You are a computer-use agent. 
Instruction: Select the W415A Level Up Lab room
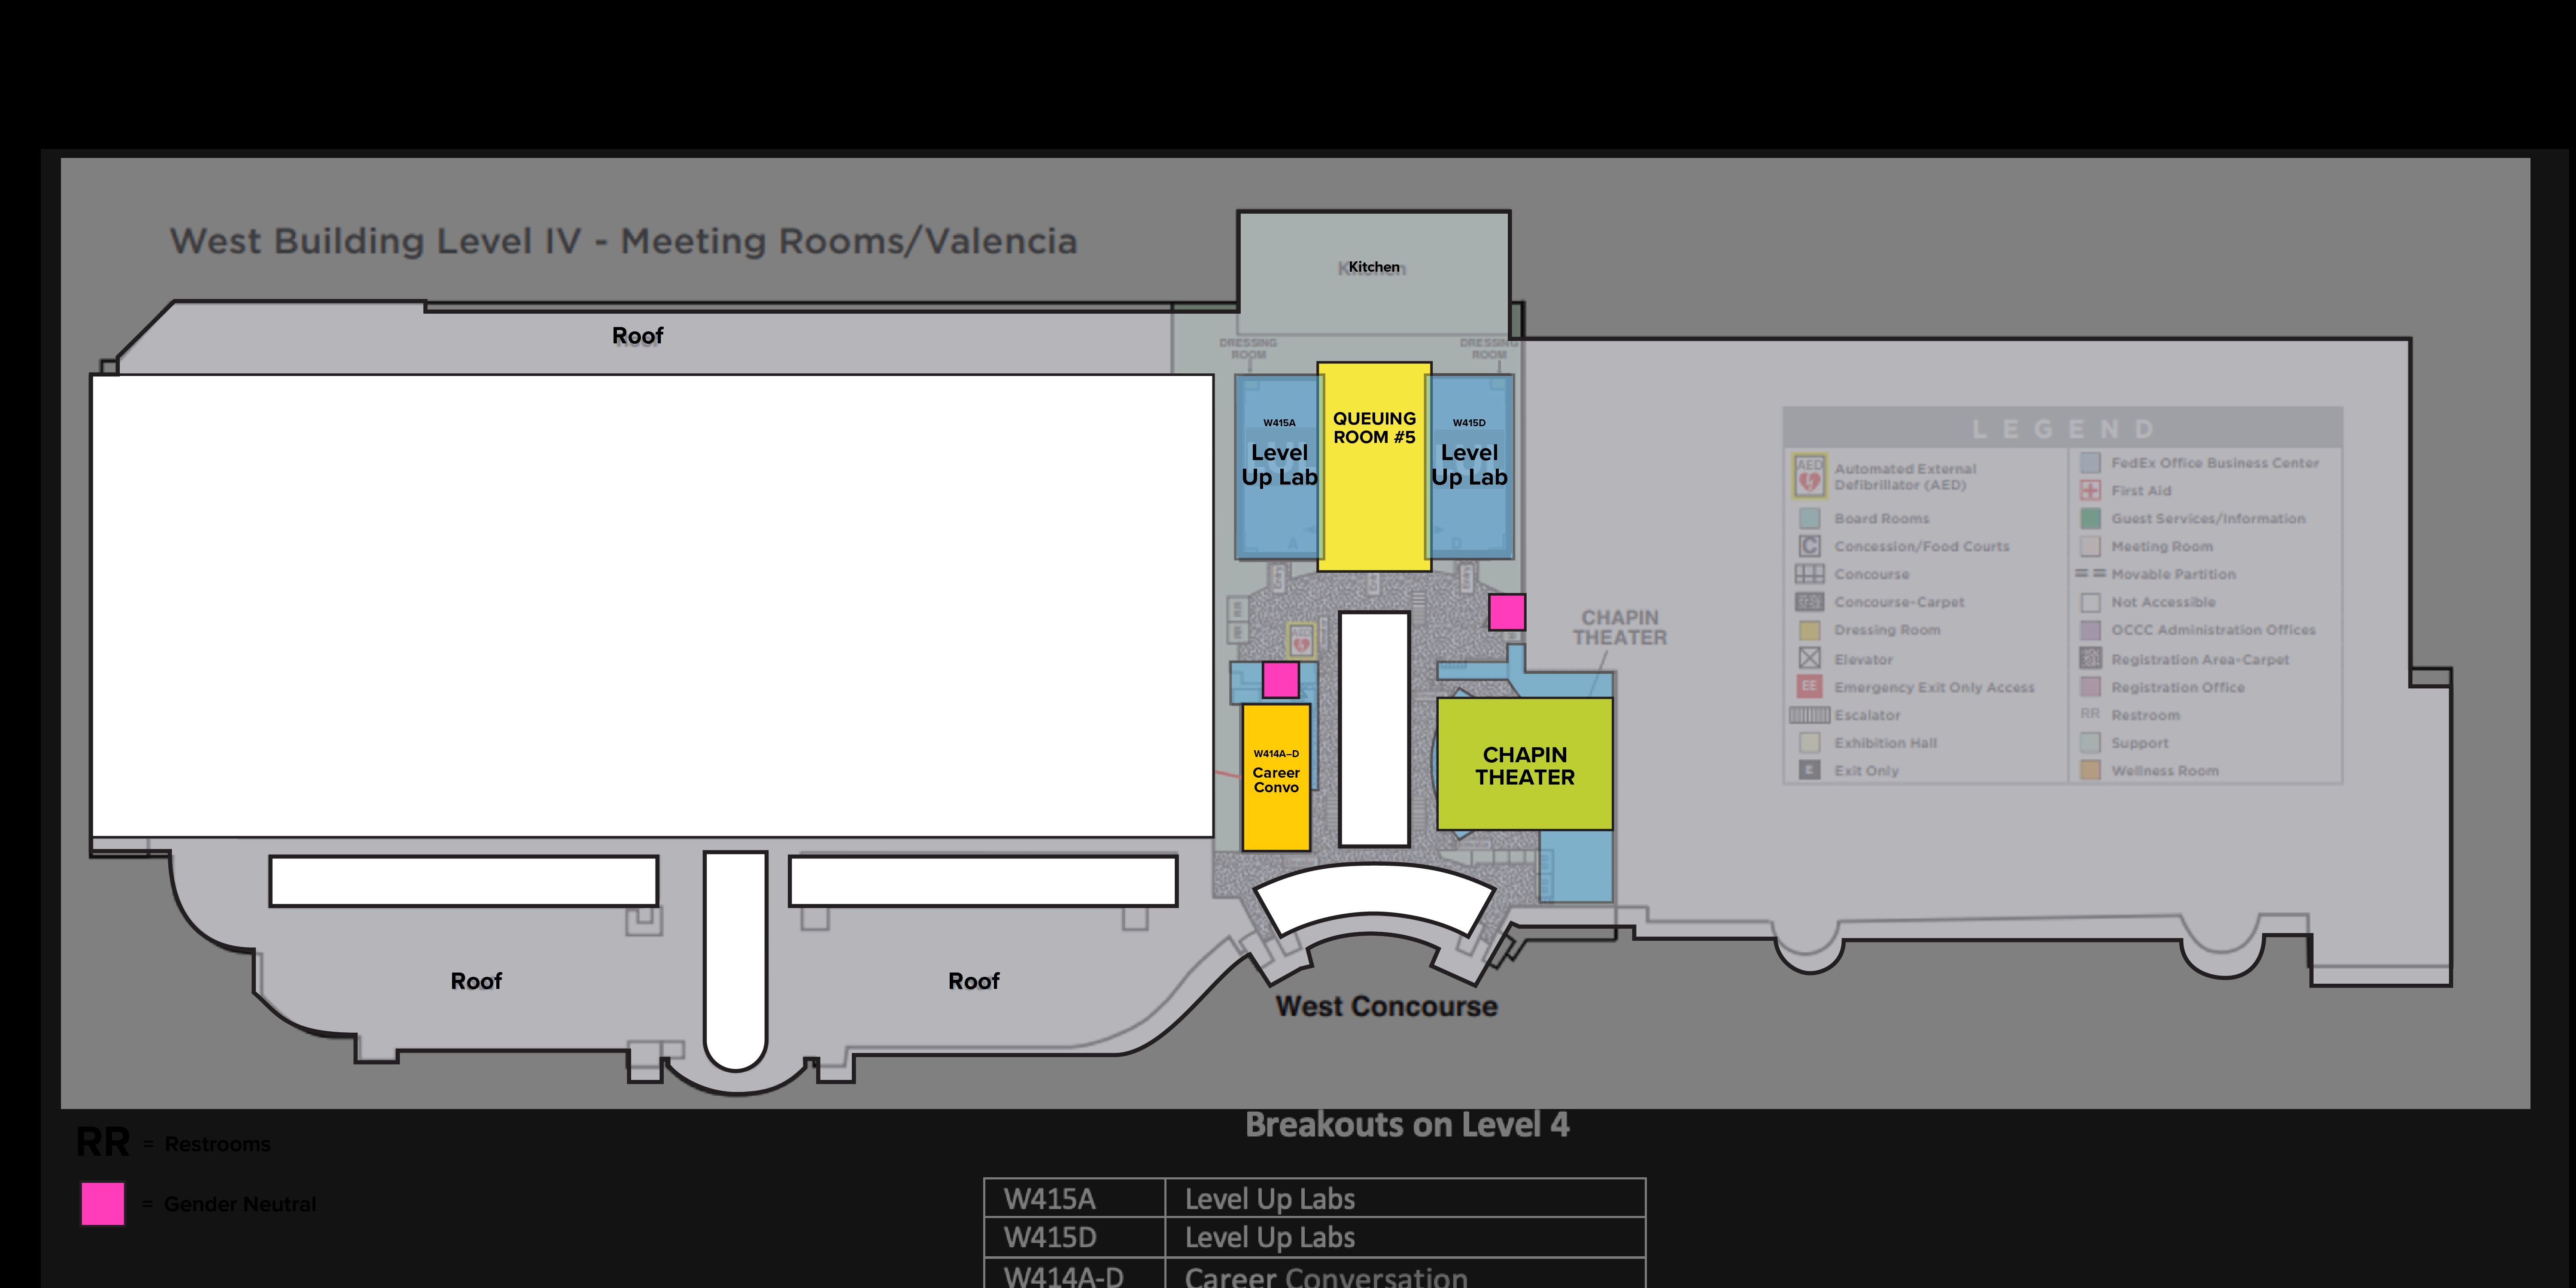pos(1278,466)
